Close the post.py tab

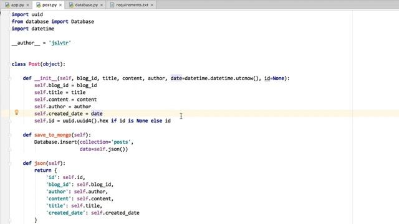(60, 5)
